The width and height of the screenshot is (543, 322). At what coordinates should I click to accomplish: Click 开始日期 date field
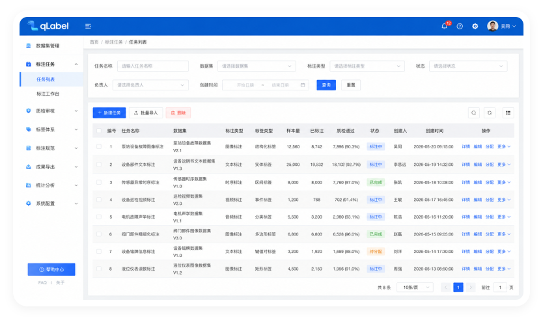[x=245, y=85]
